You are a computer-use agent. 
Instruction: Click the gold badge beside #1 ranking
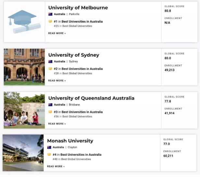pos(50,21)
